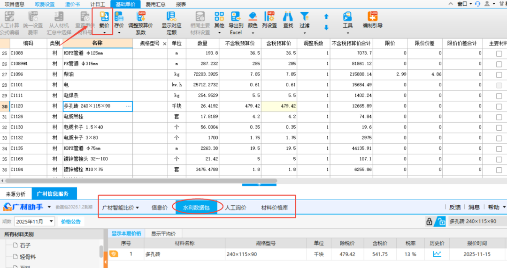Open the 期数 2025年11月 dropdown
Image resolution: width=507 pixels, height=268 pixels.
(x=35, y=222)
